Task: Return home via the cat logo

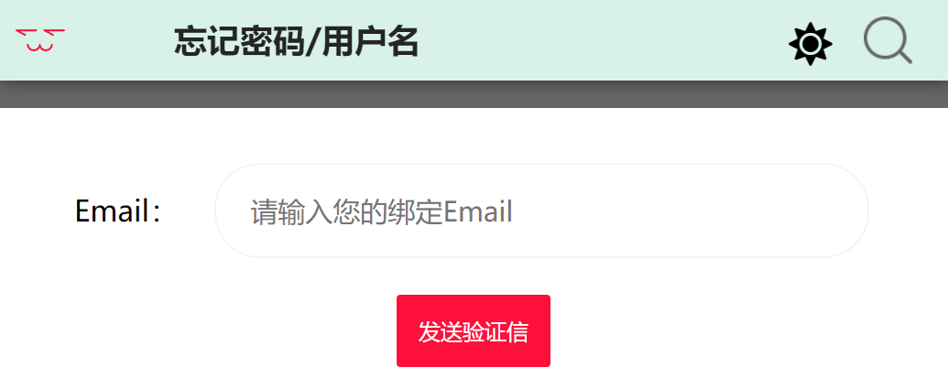Action: pyautogui.click(x=40, y=40)
